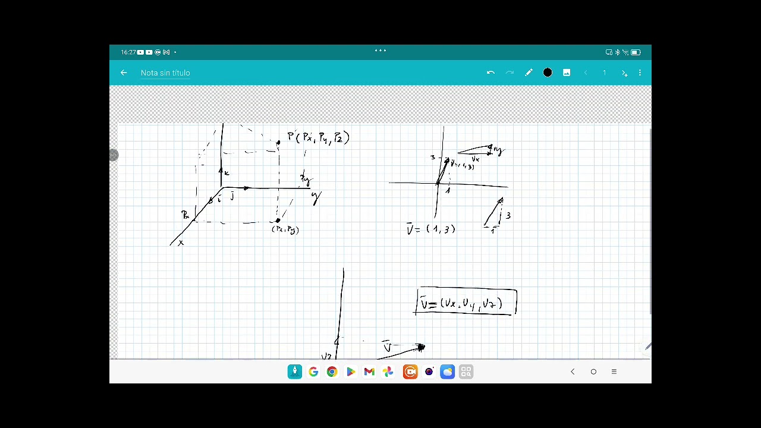Redo the last undone stroke
Viewport: 761px width, 428px height.
510,73
